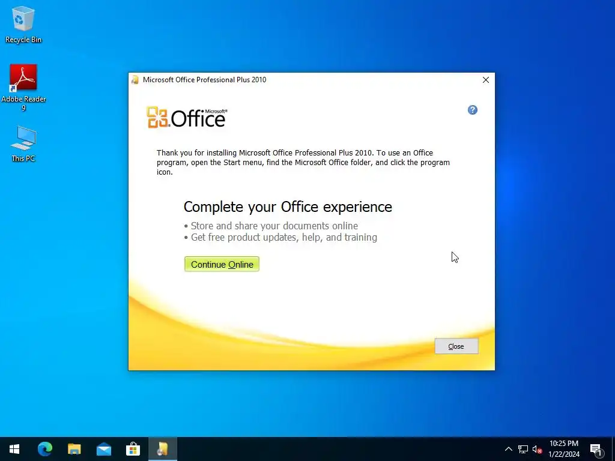
Task: Click the muted volume tray icon
Action: click(x=537, y=449)
